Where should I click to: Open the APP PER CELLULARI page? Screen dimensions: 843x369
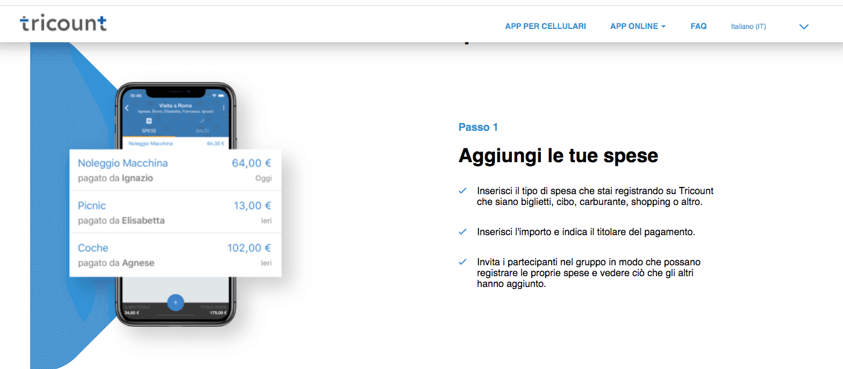[545, 27]
